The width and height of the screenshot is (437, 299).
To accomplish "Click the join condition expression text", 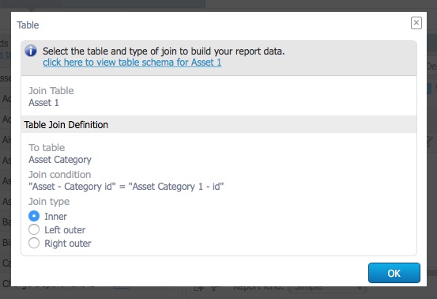I will point(126,187).
